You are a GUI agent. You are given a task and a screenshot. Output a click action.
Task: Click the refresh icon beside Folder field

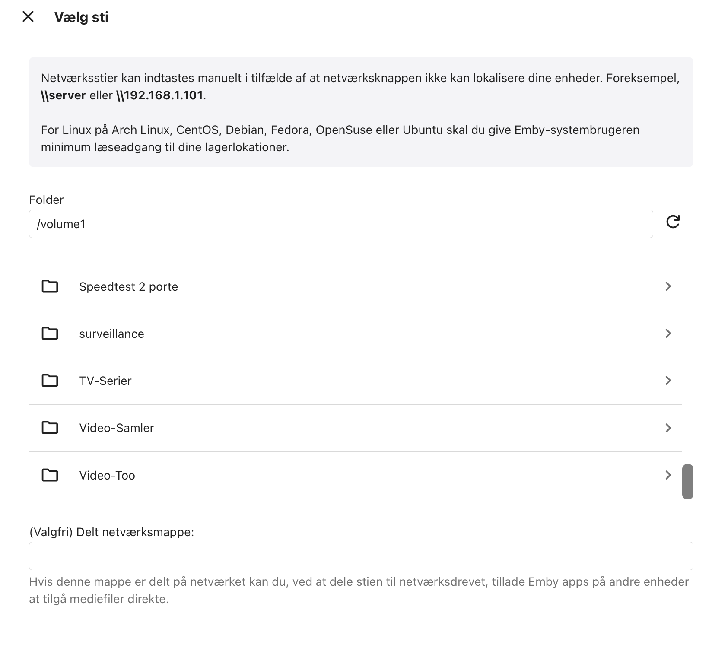coord(673,222)
